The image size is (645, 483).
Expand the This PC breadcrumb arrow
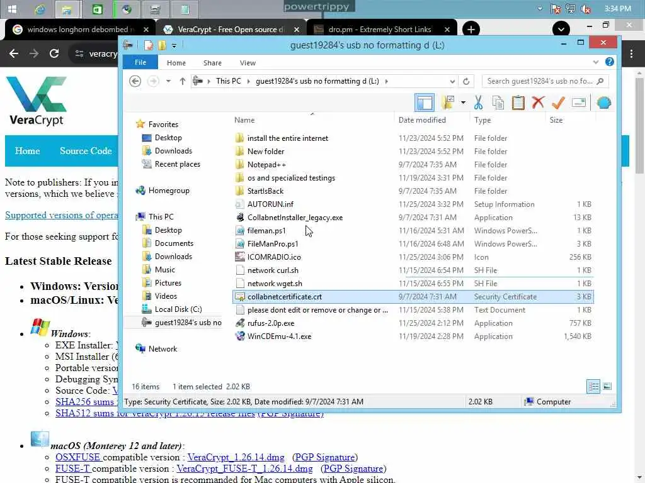pyautogui.click(x=248, y=81)
